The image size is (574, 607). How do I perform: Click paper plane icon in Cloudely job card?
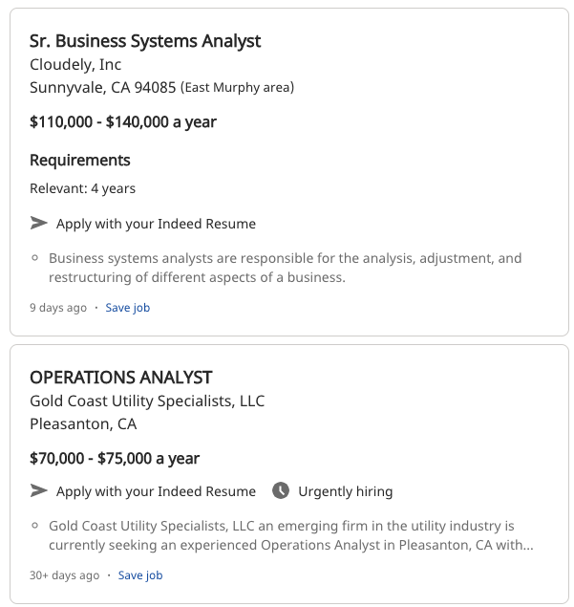38,223
